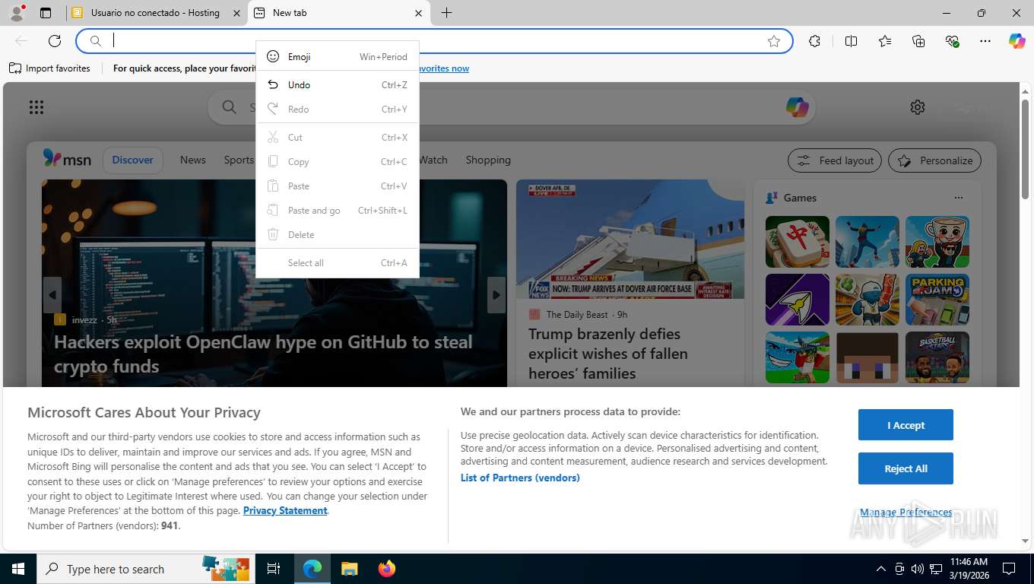Click the MSN logo
The height and width of the screenshot is (584, 1034).
67,159
